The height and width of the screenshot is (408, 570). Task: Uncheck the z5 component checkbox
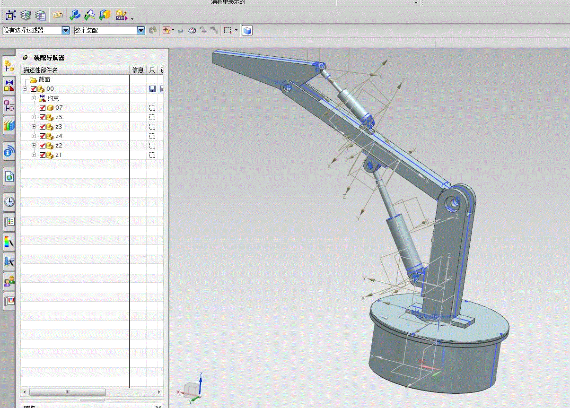click(43, 117)
